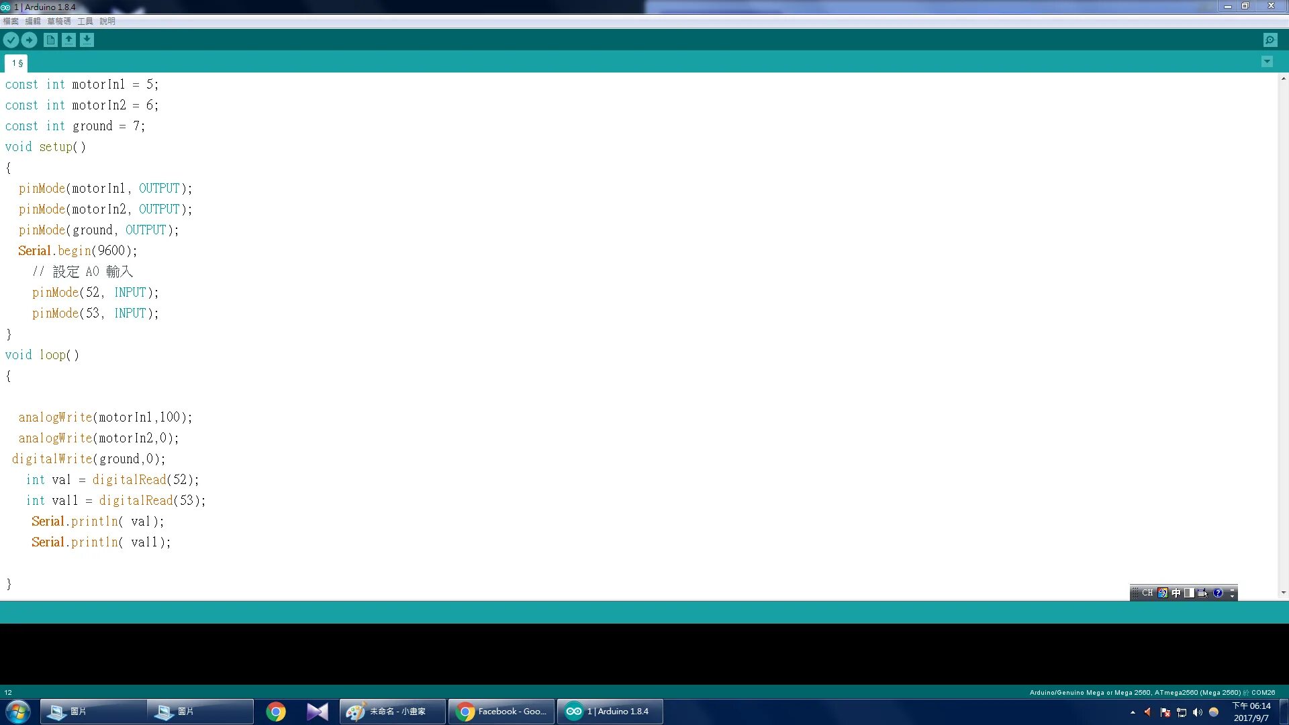Open the IME tool menu icon
The height and width of the screenshot is (725, 1289).
(x=1202, y=593)
